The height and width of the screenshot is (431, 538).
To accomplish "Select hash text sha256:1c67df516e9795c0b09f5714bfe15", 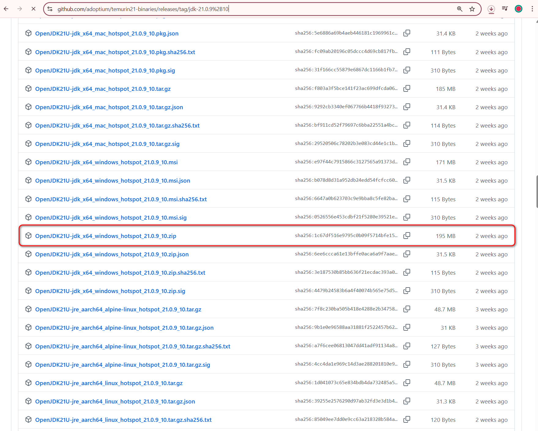I will pyautogui.click(x=346, y=236).
